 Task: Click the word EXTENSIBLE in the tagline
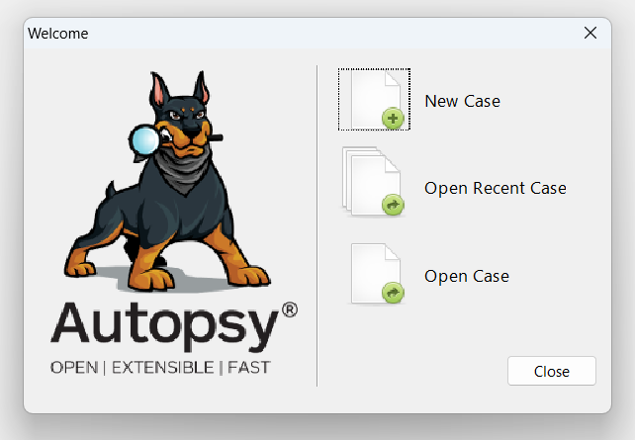(x=161, y=368)
